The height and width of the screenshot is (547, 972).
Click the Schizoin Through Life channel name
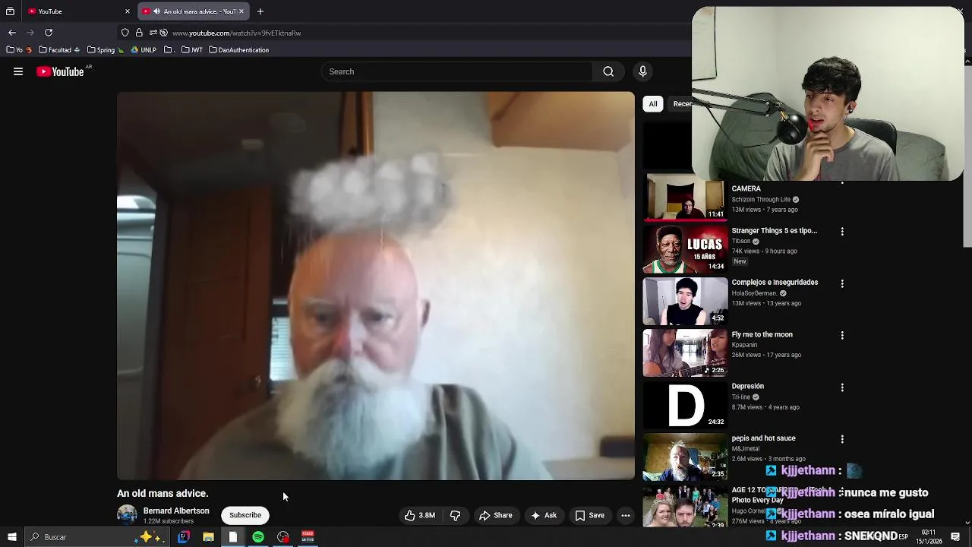pos(761,199)
